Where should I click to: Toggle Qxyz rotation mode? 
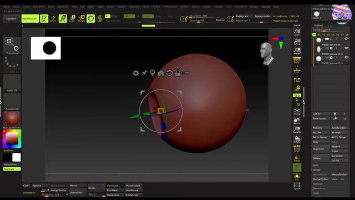[x=297, y=96]
